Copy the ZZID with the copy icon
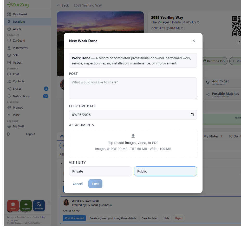The width and height of the screenshot is (241, 238). click(182, 28)
